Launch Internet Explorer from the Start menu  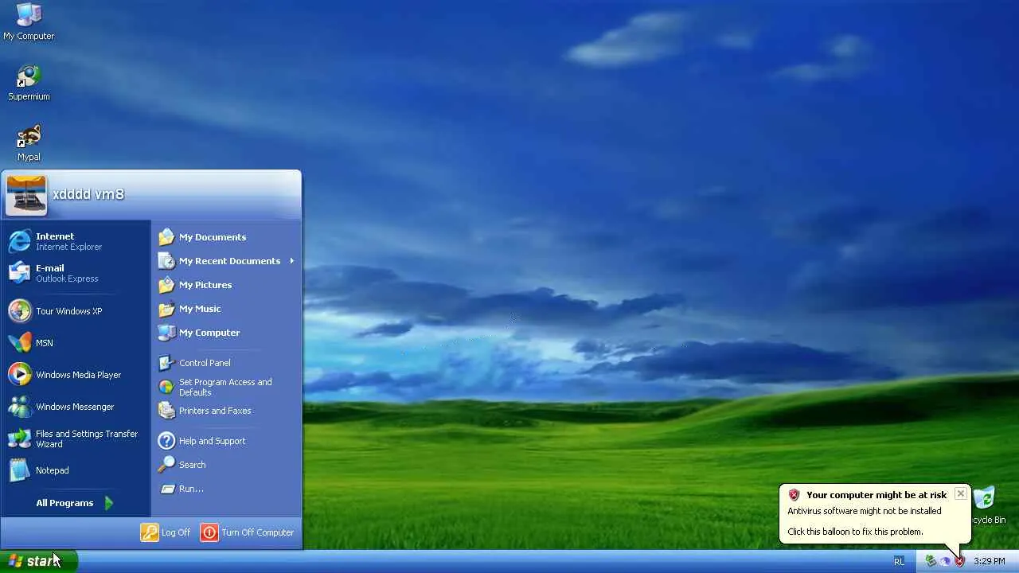point(76,241)
